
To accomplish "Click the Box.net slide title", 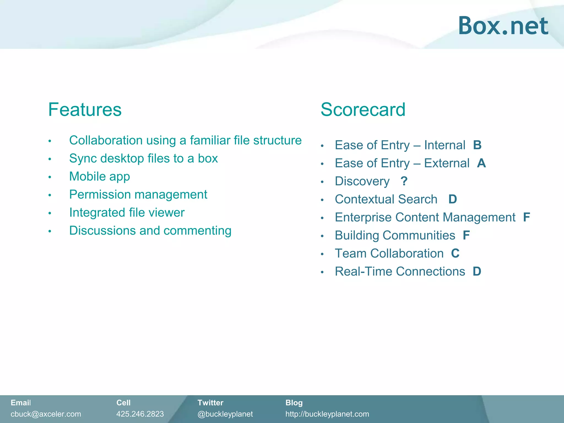I will pos(503,26).
